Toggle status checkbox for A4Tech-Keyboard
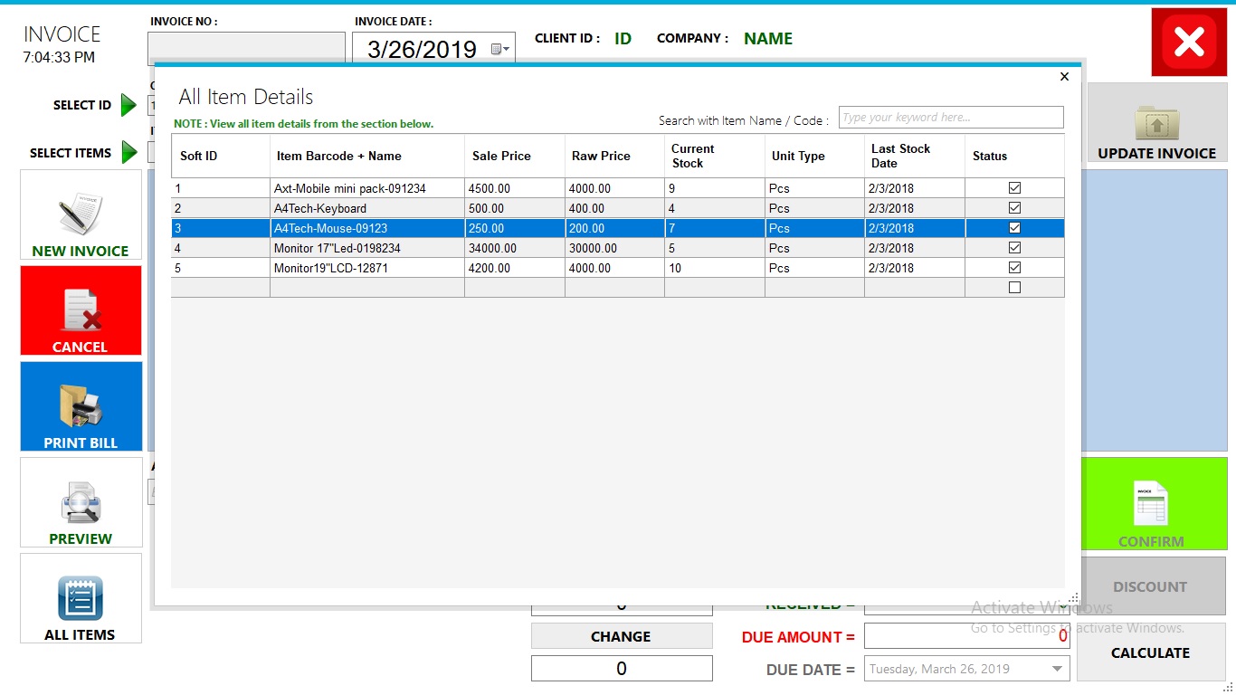1236x695 pixels. pyautogui.click(x=1014, y=208)
